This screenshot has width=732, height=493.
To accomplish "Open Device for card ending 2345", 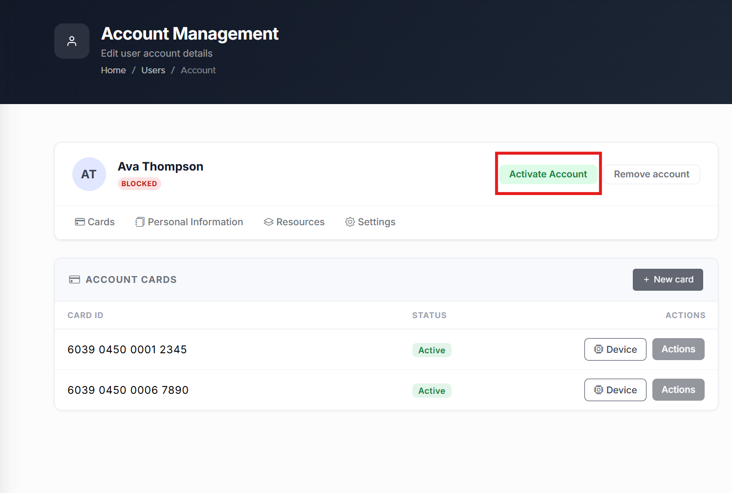I will click(x=615, y=349).
